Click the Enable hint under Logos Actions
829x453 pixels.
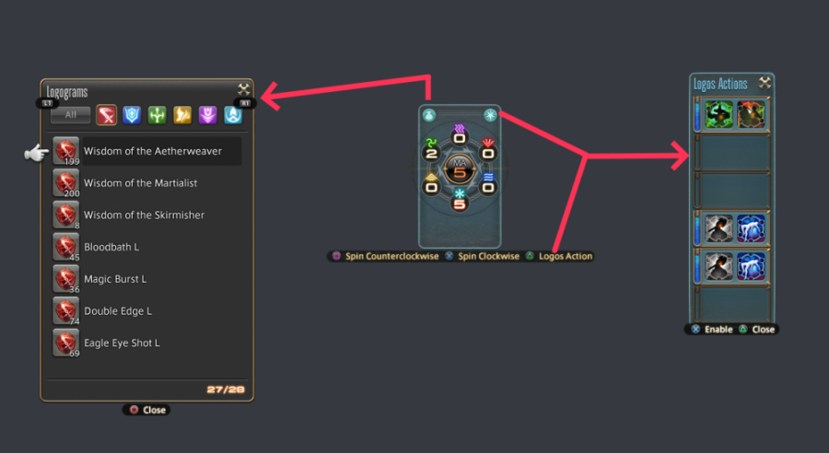[712, 330]
